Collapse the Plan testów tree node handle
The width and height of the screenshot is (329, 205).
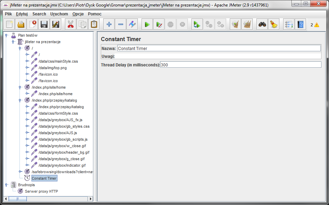pos(6,35)
